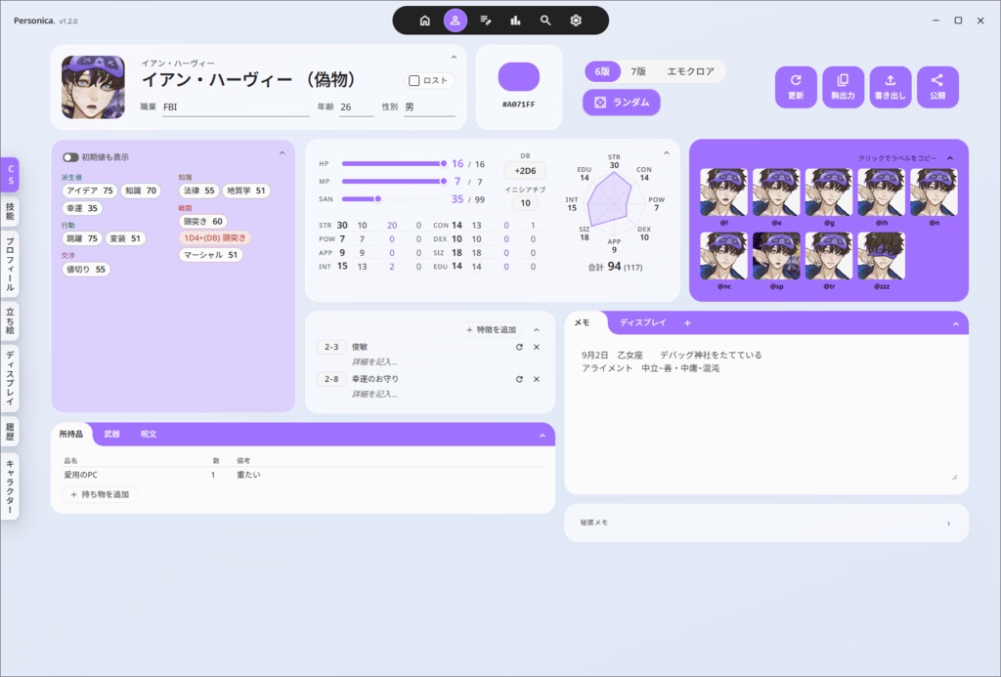Viewport: 1001px width, 677px height.
Task: Click the 年齢 26 input field
Action: coord(356,107)
